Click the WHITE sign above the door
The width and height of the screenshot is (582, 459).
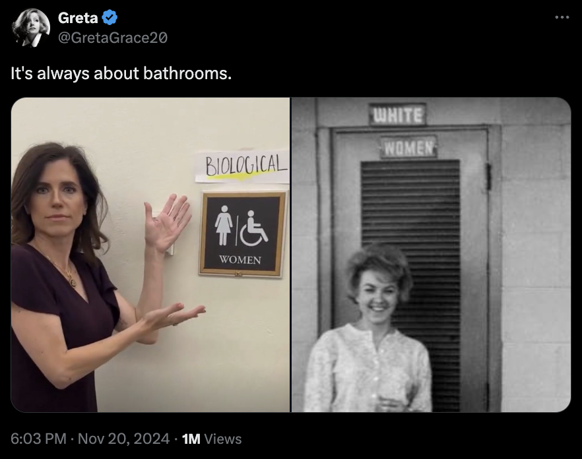tap(397, 115)
